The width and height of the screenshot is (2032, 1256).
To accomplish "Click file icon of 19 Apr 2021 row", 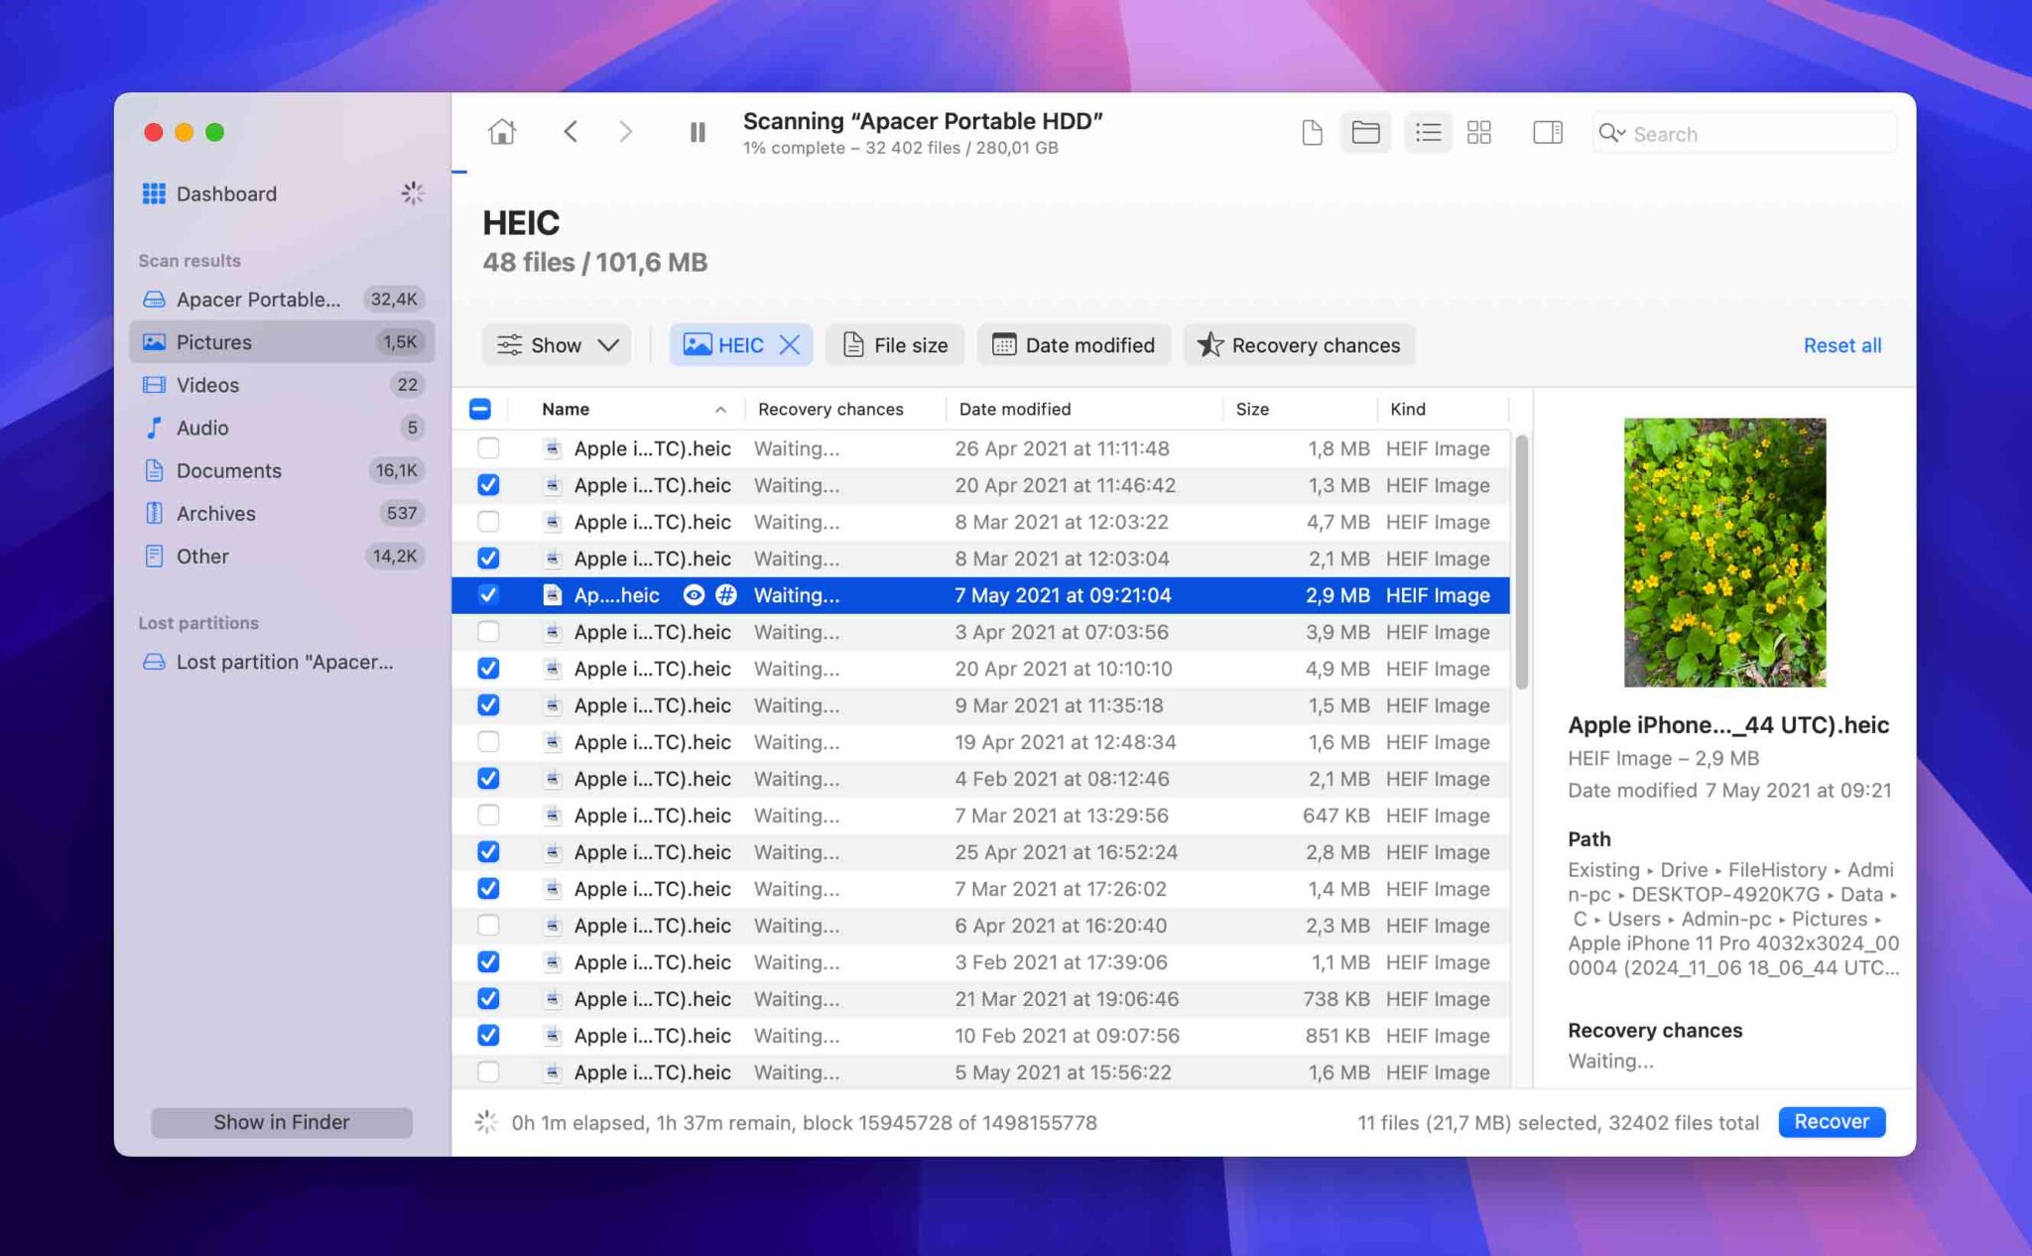I will [x=553, y=742].
